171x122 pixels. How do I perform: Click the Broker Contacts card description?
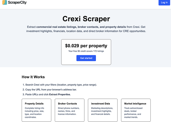coord(69,111)
